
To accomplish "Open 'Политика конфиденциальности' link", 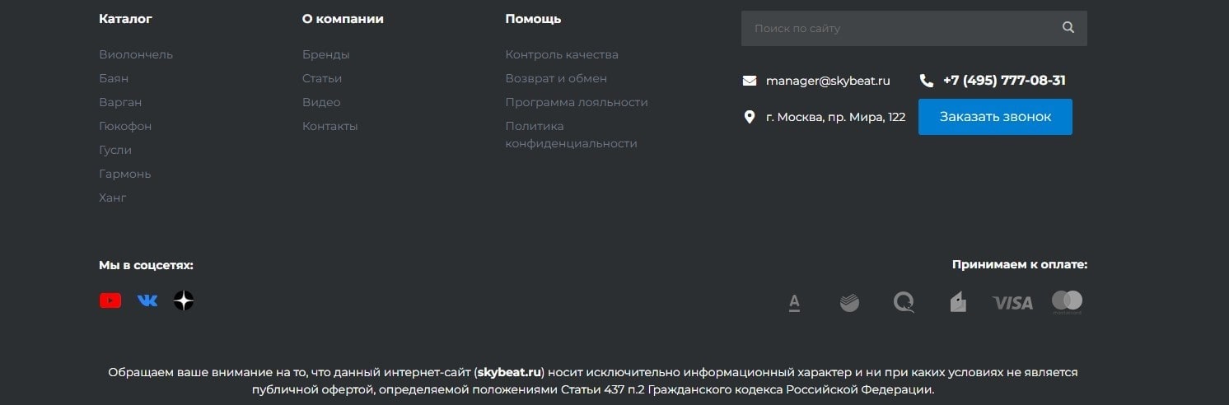I will point(571,135).
